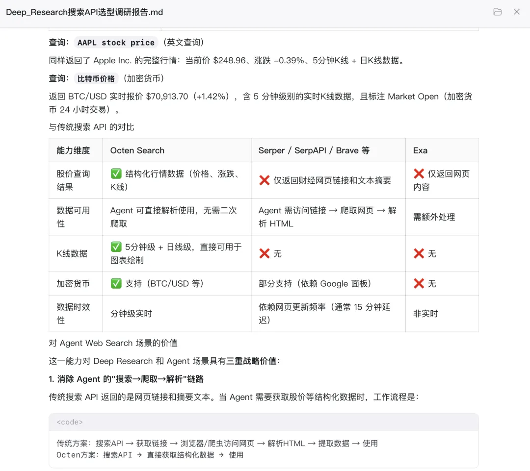This screenshot has width=530, height=471.
Task: Click the bold text '三重战略价值'
Action: click(x=251, y=361)
